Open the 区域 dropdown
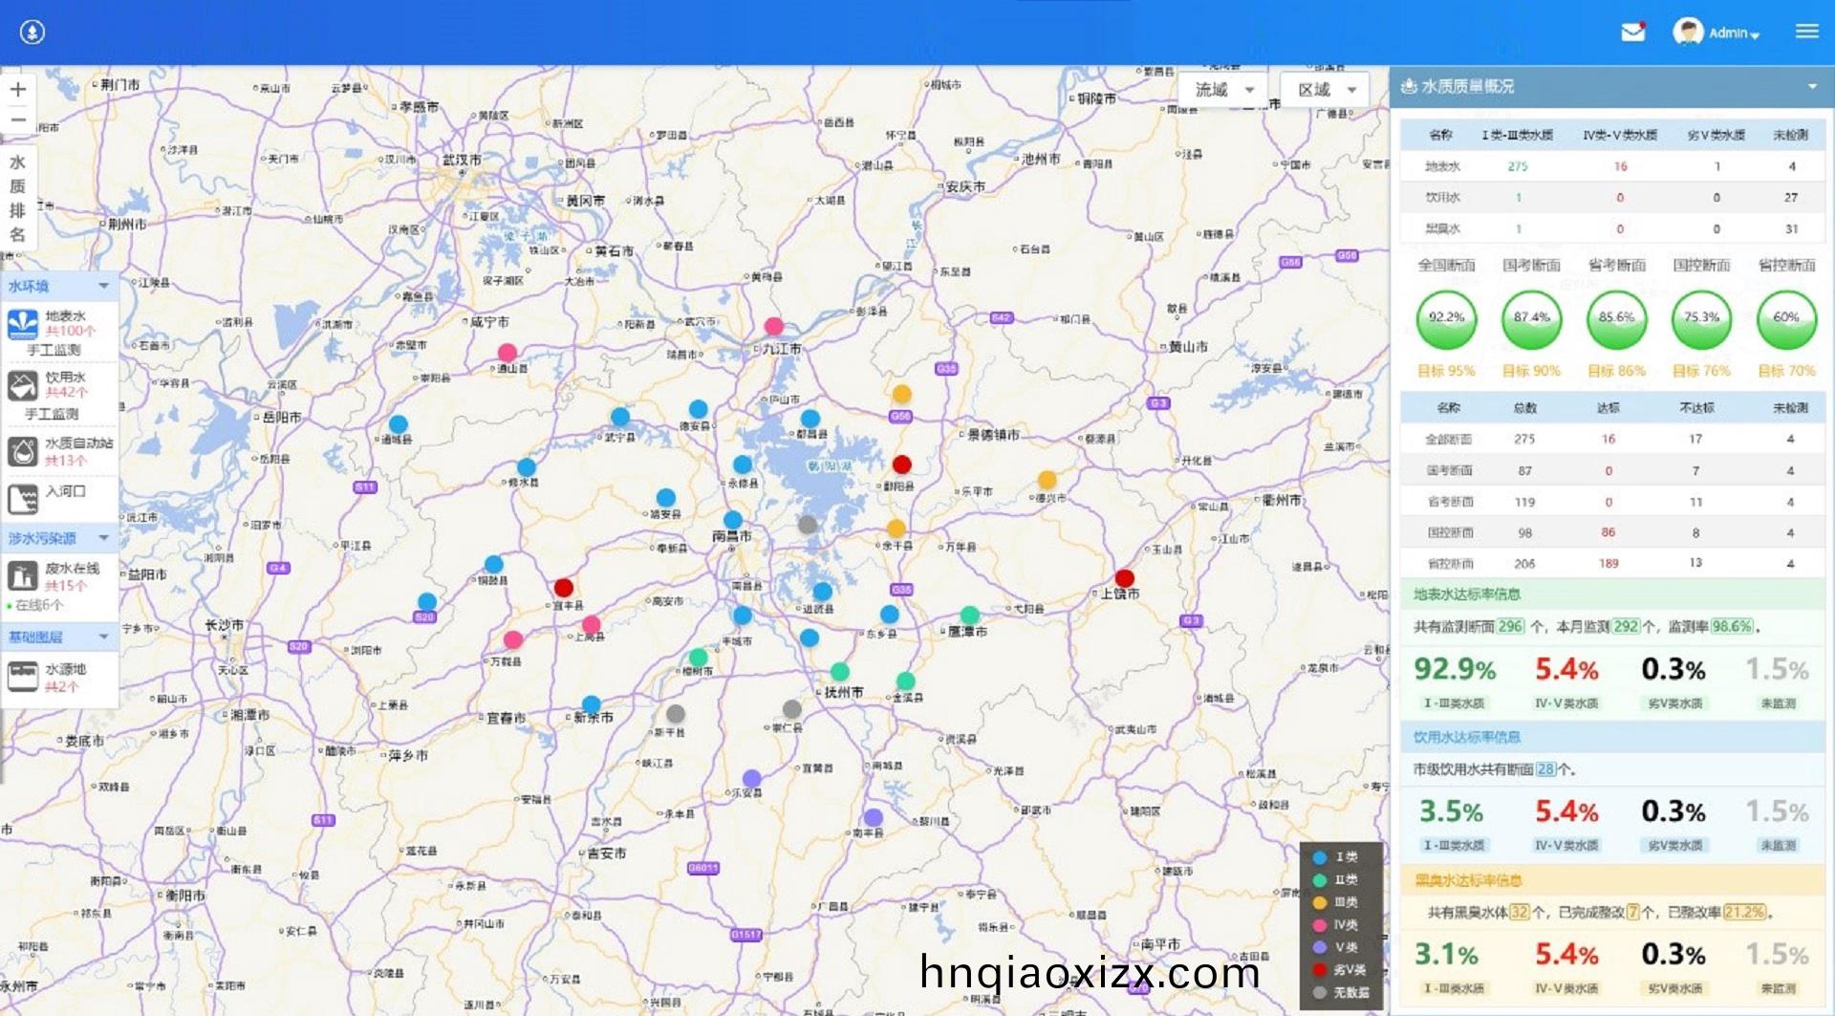The height and width of the screenshot is (1016, 1835). click(x=1326, y=90)
